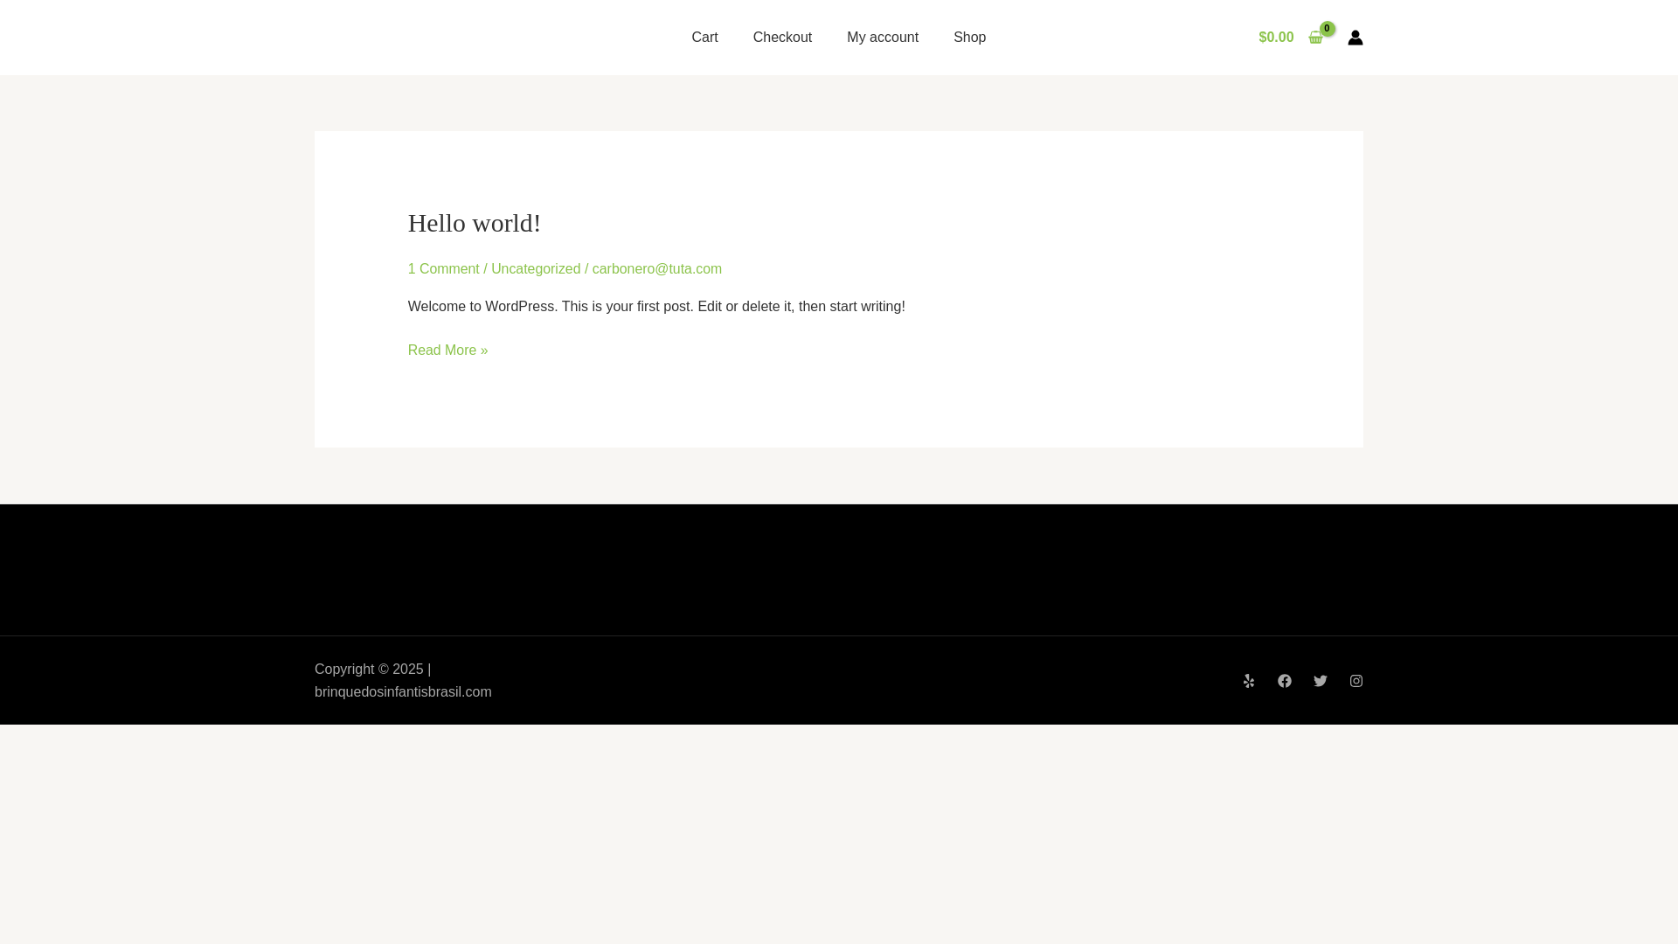Open My account from navigation

(x=882, y=38)
